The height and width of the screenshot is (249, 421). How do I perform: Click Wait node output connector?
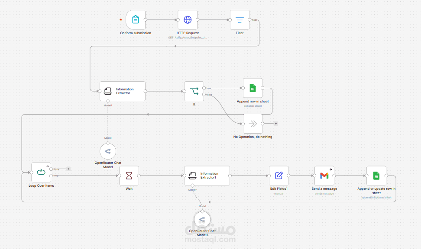[x=139, y=176]
